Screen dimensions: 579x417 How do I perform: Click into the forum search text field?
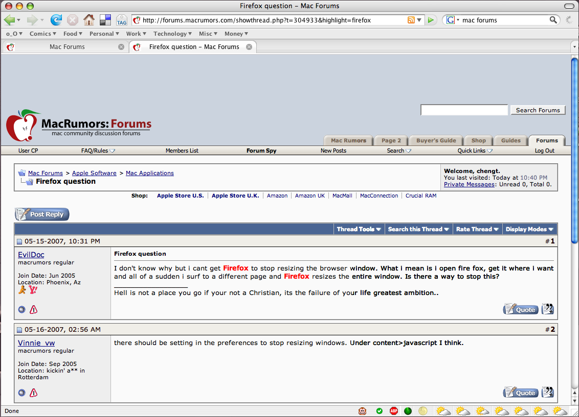(464, 110)
